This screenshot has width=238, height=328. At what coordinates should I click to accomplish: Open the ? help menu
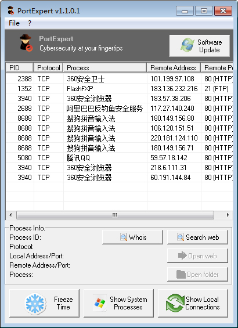(30, 23)
